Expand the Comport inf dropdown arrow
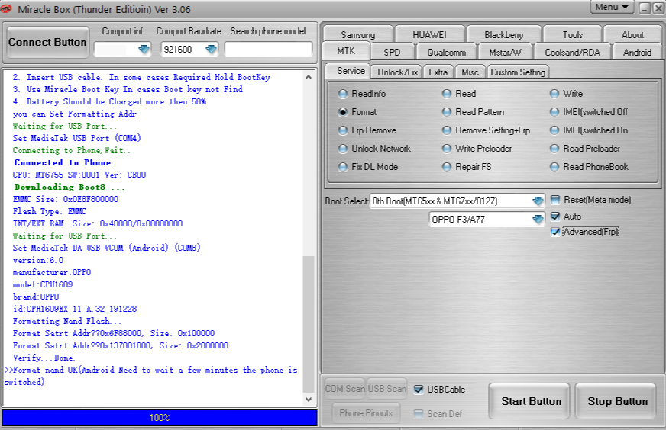Viewport: 666px width, 430px height. [x=144, y=50]
